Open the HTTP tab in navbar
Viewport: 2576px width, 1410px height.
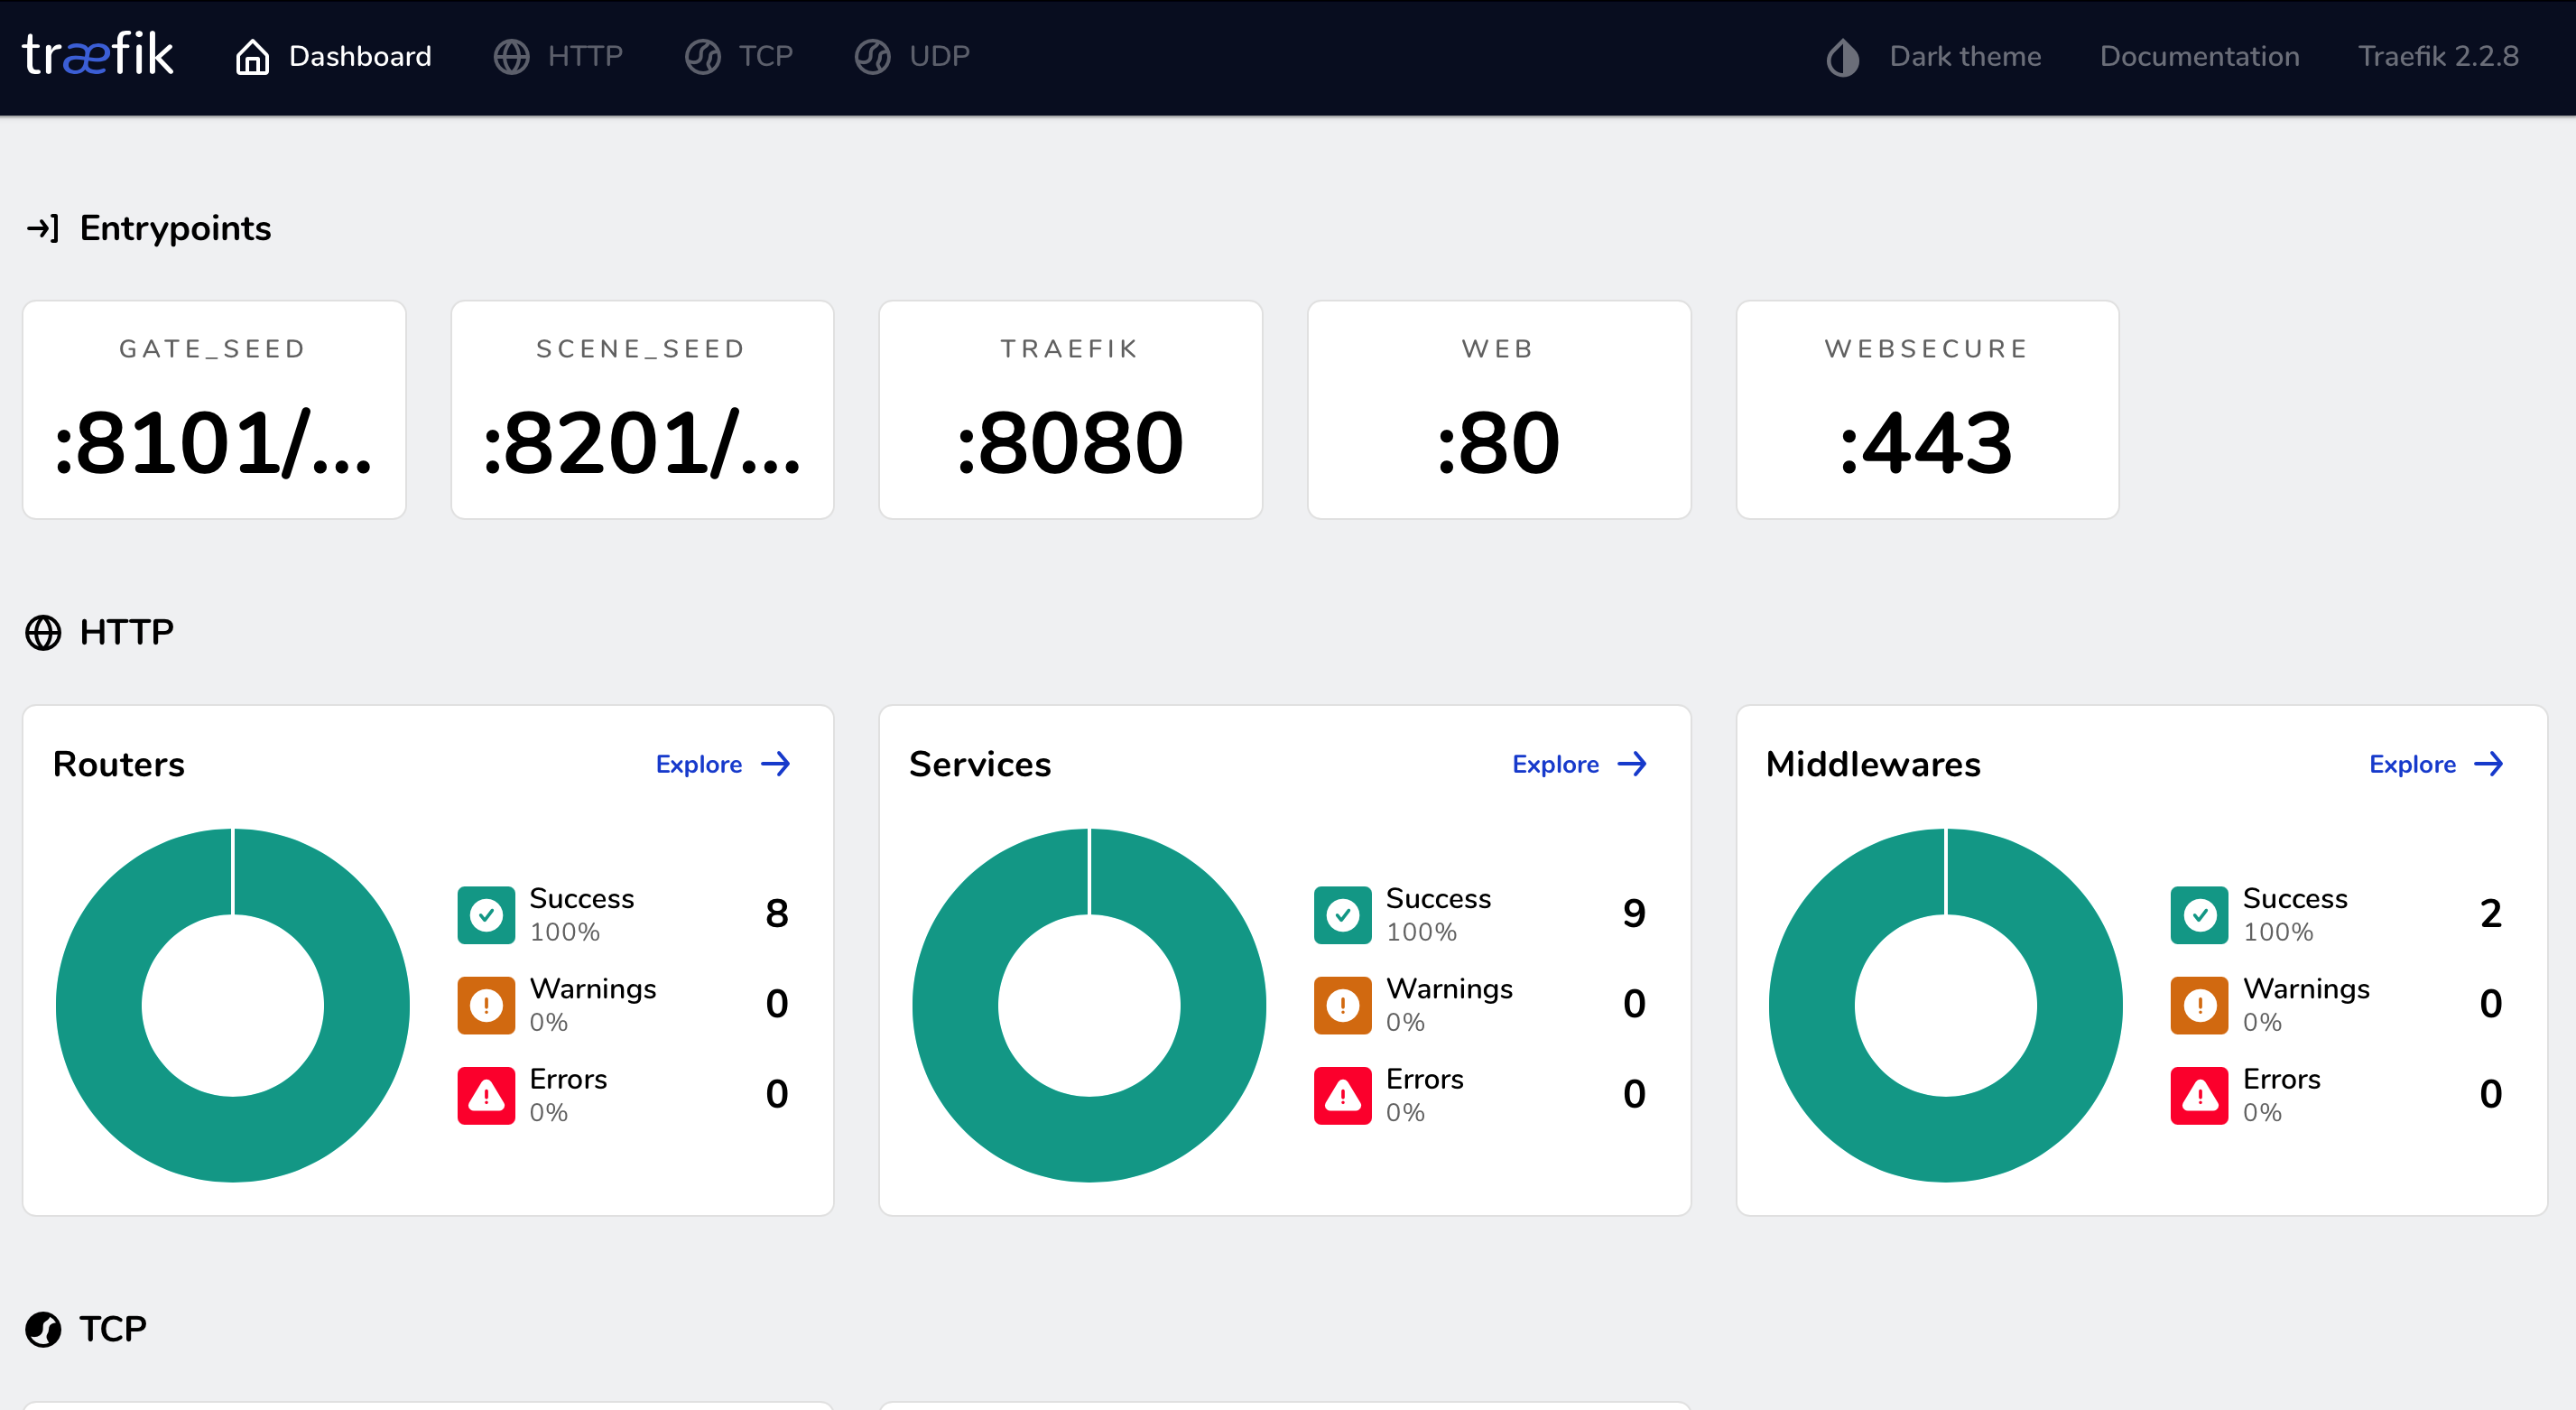[x=584, y=56]
